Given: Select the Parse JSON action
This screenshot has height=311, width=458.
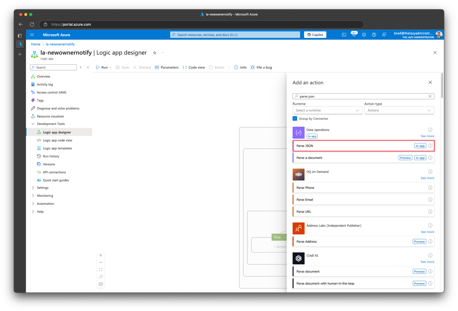Looking at the screenshot, I should pos(363,146).
